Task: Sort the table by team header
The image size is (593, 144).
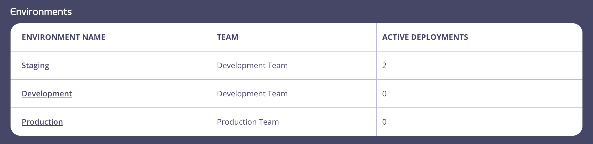Action: 227,37
